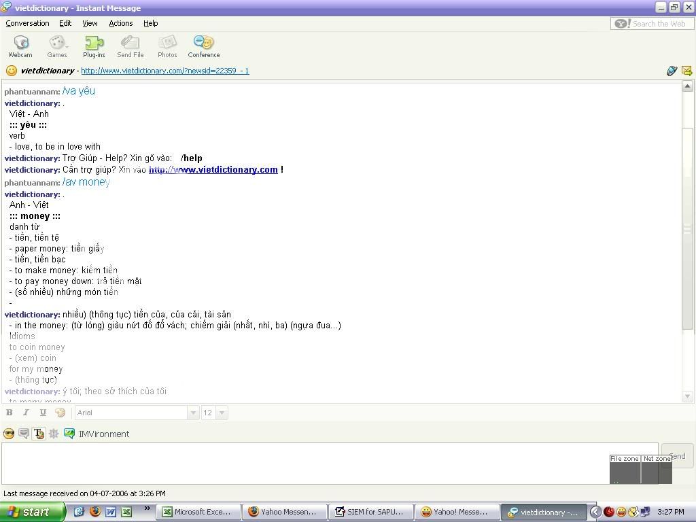The height and width of the screenshot is (522, 696).
Task: Open the Games toolbar icon
Action: pyautogui.click(x=57, y=46)
